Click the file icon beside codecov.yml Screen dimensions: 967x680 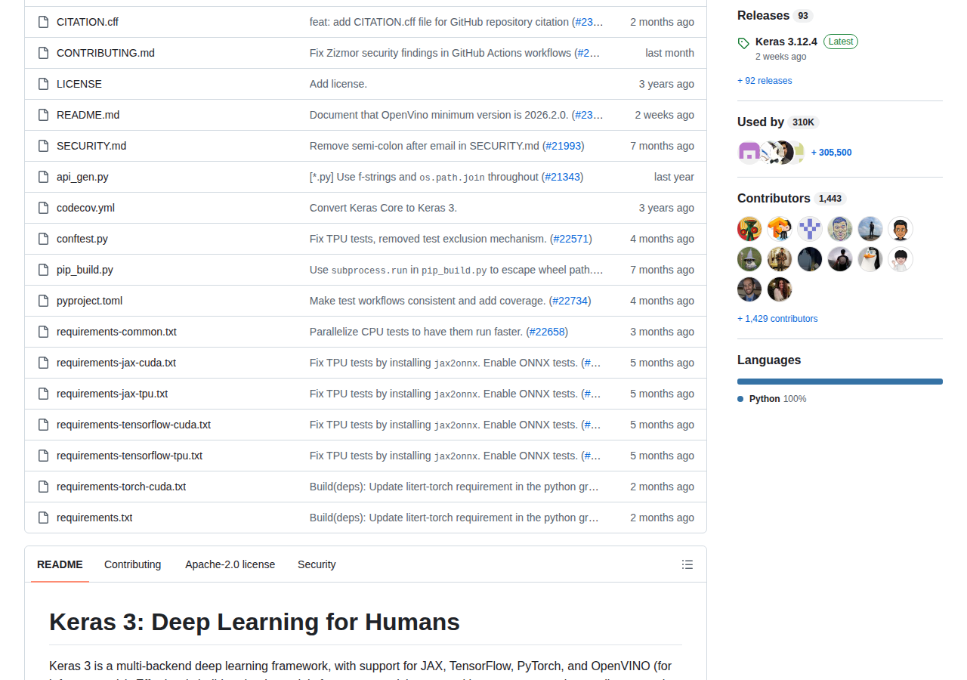43,208
